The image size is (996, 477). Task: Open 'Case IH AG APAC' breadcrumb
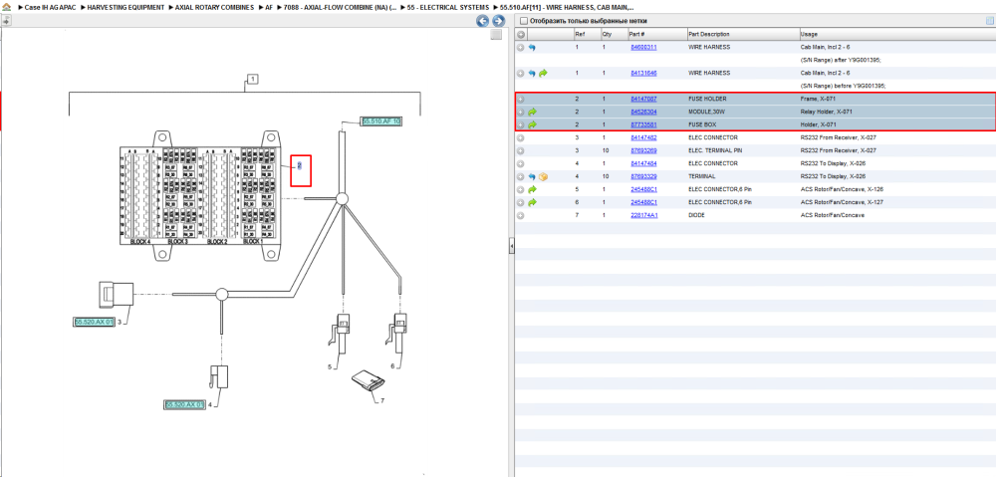[x=50, y=8]
